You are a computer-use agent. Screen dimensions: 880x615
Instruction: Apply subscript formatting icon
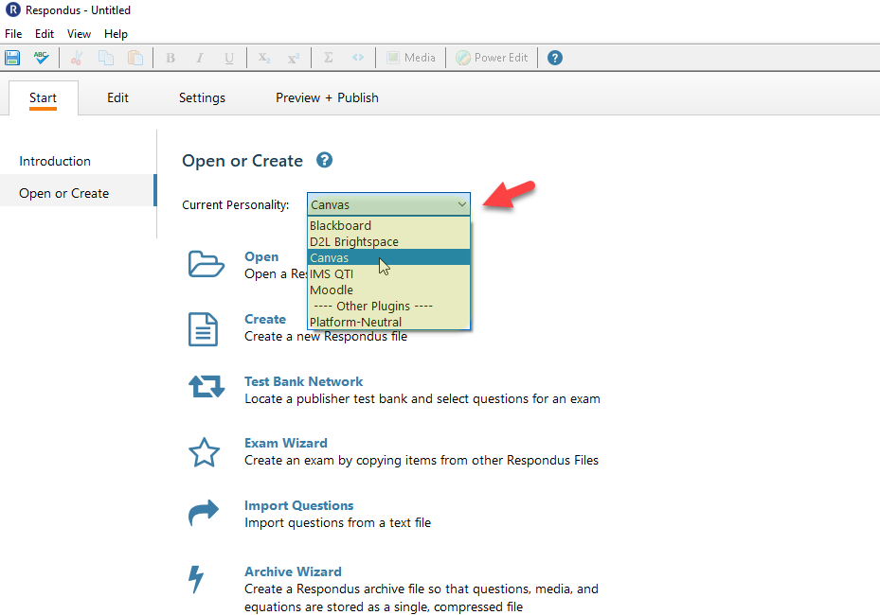(x=264, y=58)
